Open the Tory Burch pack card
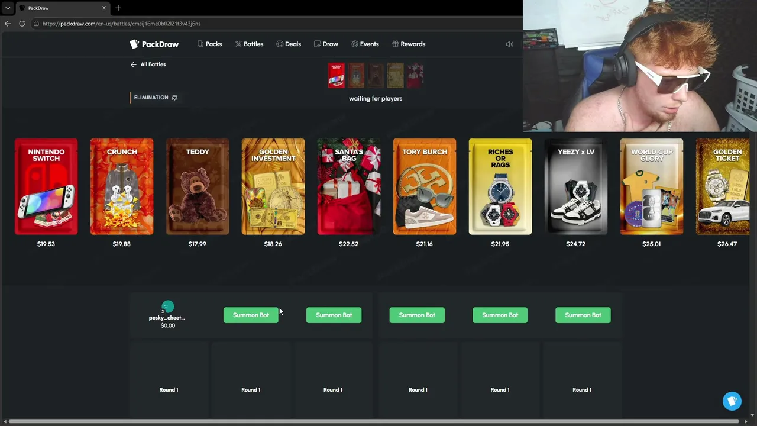This screenshot has height=426, width=757. tap(425, 186)
